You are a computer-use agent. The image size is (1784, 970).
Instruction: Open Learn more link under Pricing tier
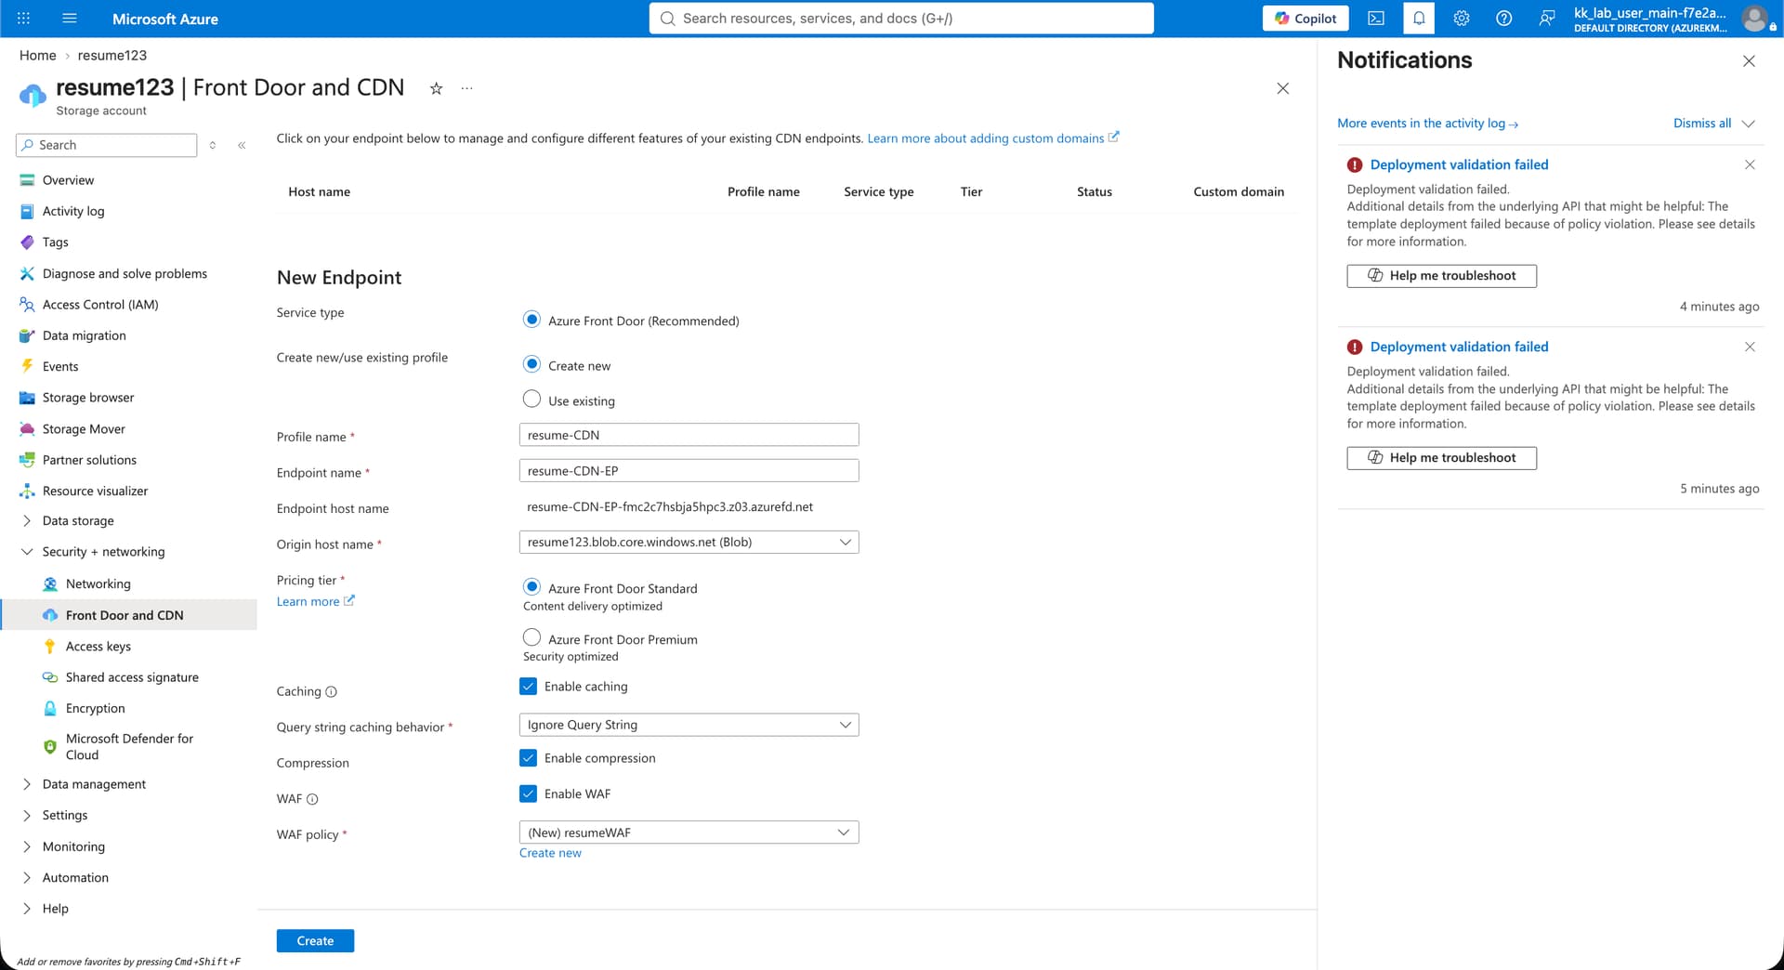click(315, 602)
